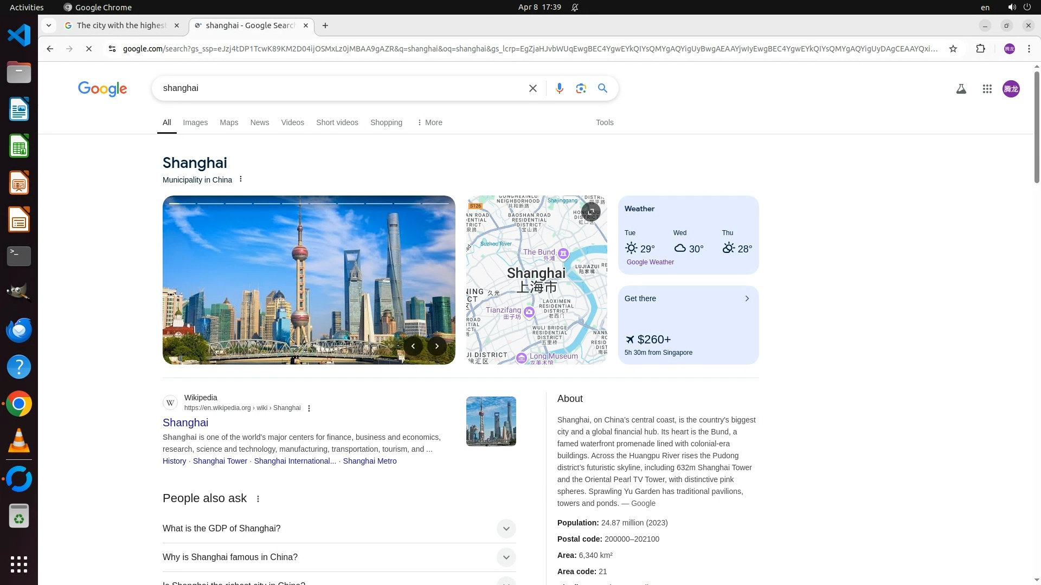Click the Tools button
The image size is (1041, 585).
(x=604, y=122)
